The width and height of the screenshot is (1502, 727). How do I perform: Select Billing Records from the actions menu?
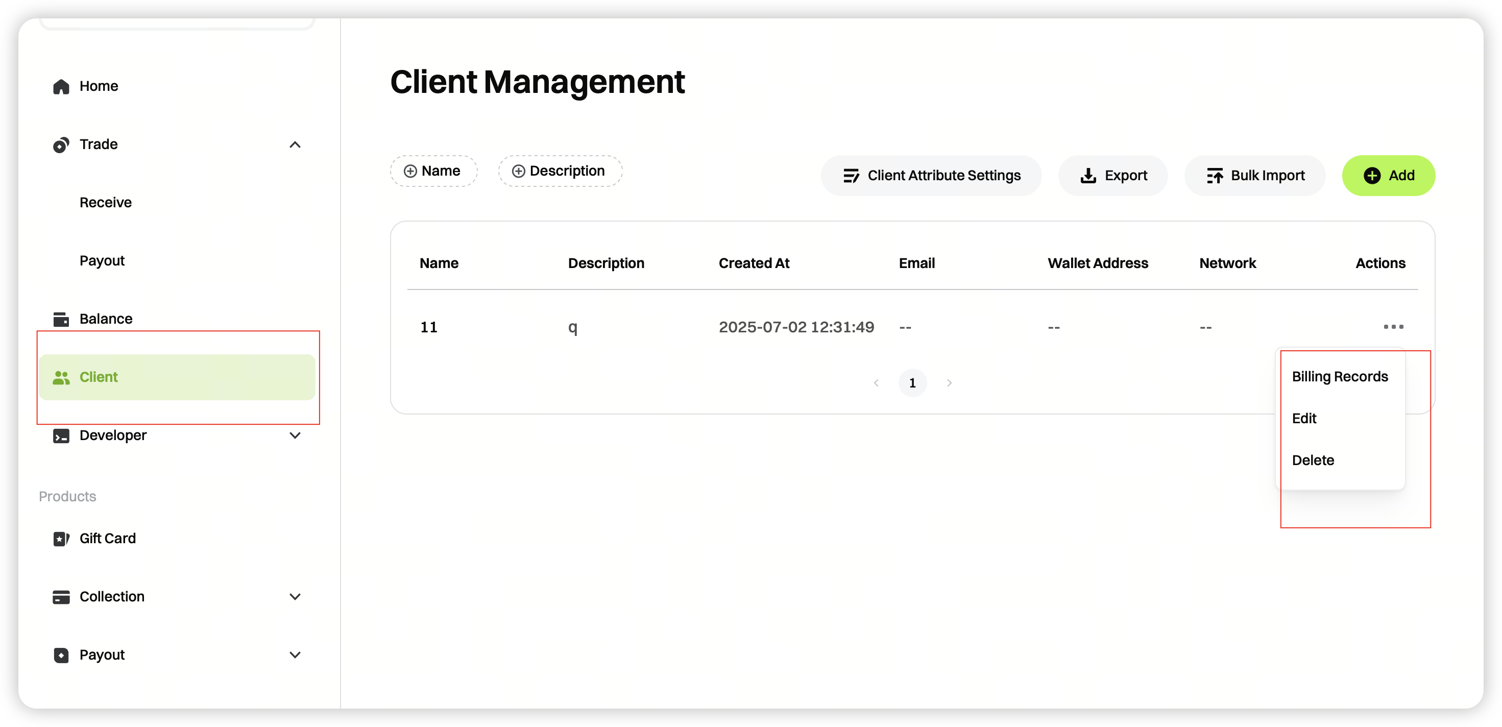1339,377
